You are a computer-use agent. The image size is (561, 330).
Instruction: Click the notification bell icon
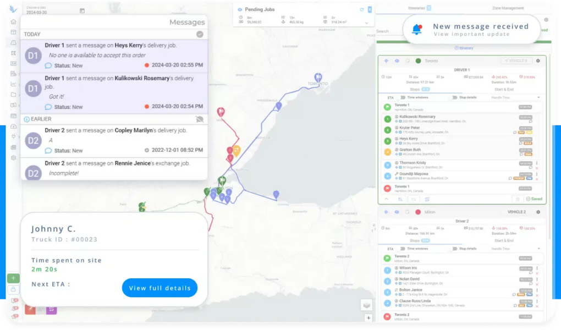tap(417, 30)
